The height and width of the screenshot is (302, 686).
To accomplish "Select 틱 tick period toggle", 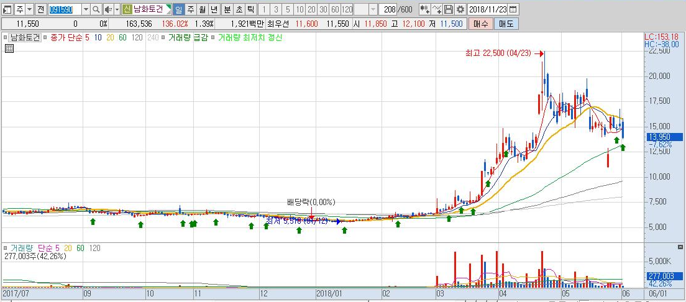I will (250, 9).
